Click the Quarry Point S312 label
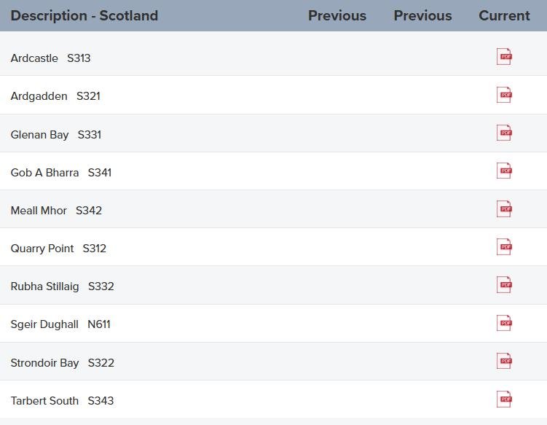Image resolution: width=547 pixels, height=425 pixels. 58,249
